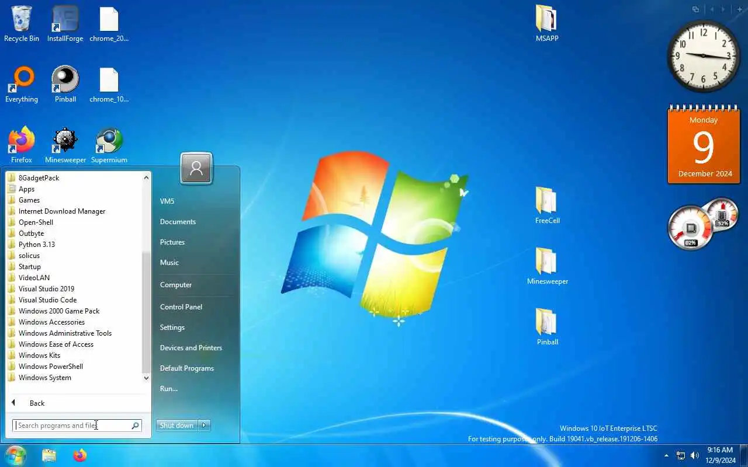
Task: Expand the Visual Studio Code folder
Action: [x=74, y=299]
